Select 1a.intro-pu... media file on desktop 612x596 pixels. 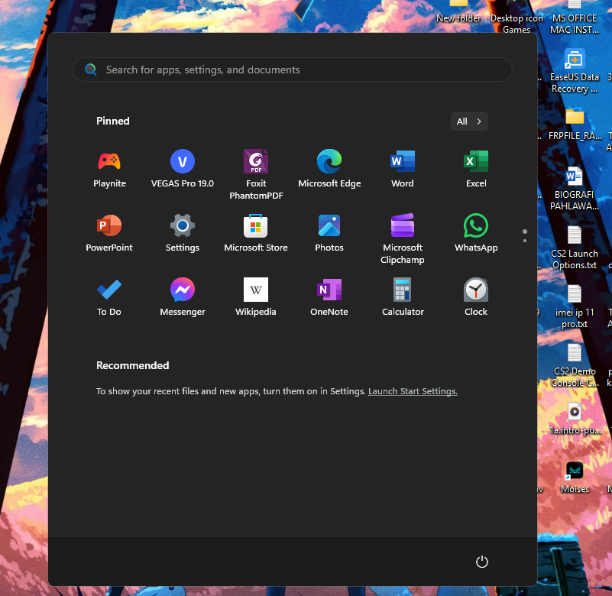[575, 419]
